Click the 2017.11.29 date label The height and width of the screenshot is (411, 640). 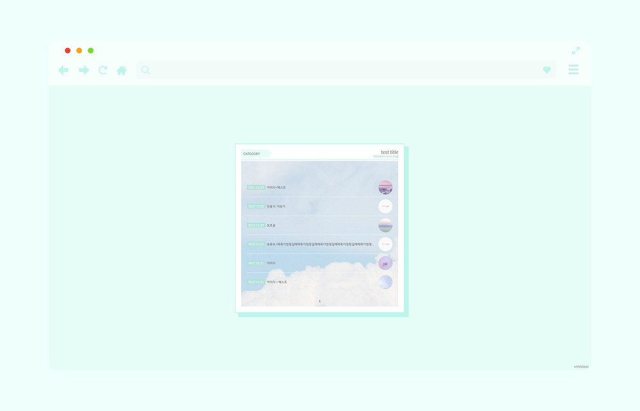click(x=256, y=225)
